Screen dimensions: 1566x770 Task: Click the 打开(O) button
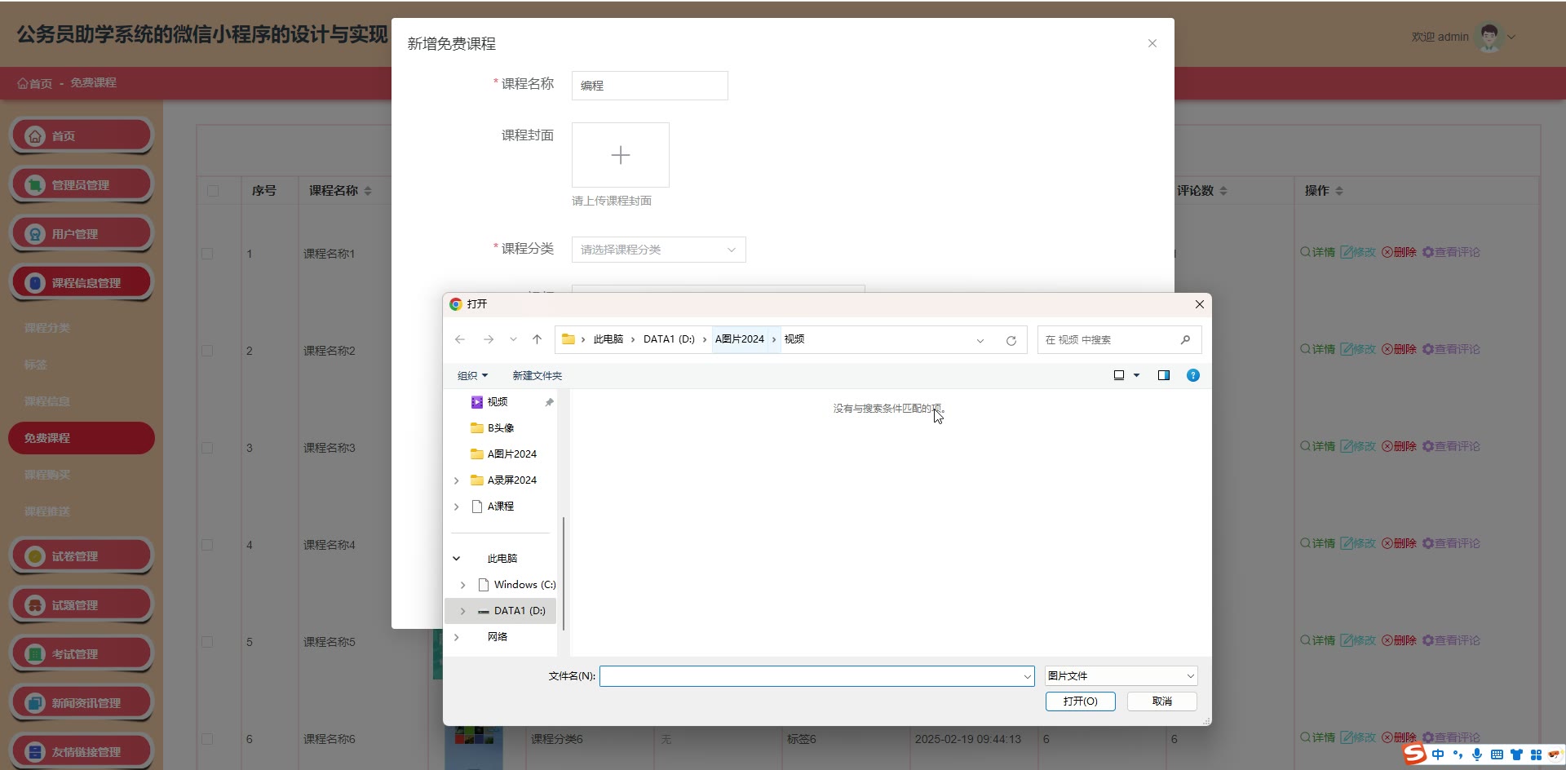[x=1080, y=701]
